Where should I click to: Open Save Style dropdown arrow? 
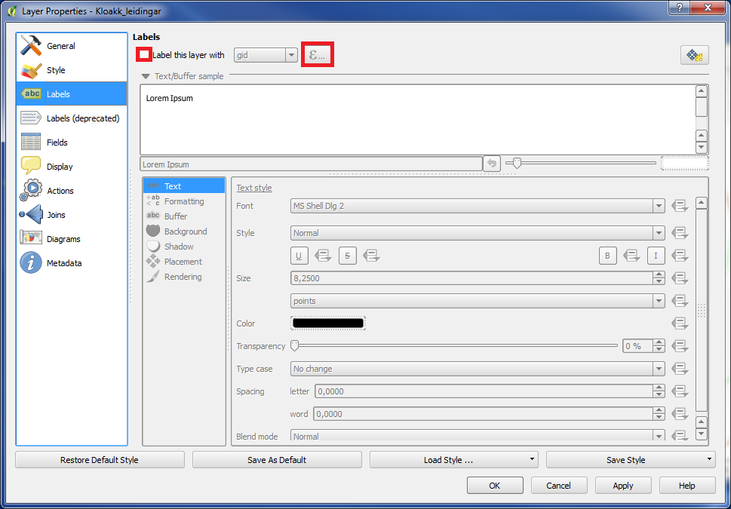pyautogui.click(x=709, y=459)
